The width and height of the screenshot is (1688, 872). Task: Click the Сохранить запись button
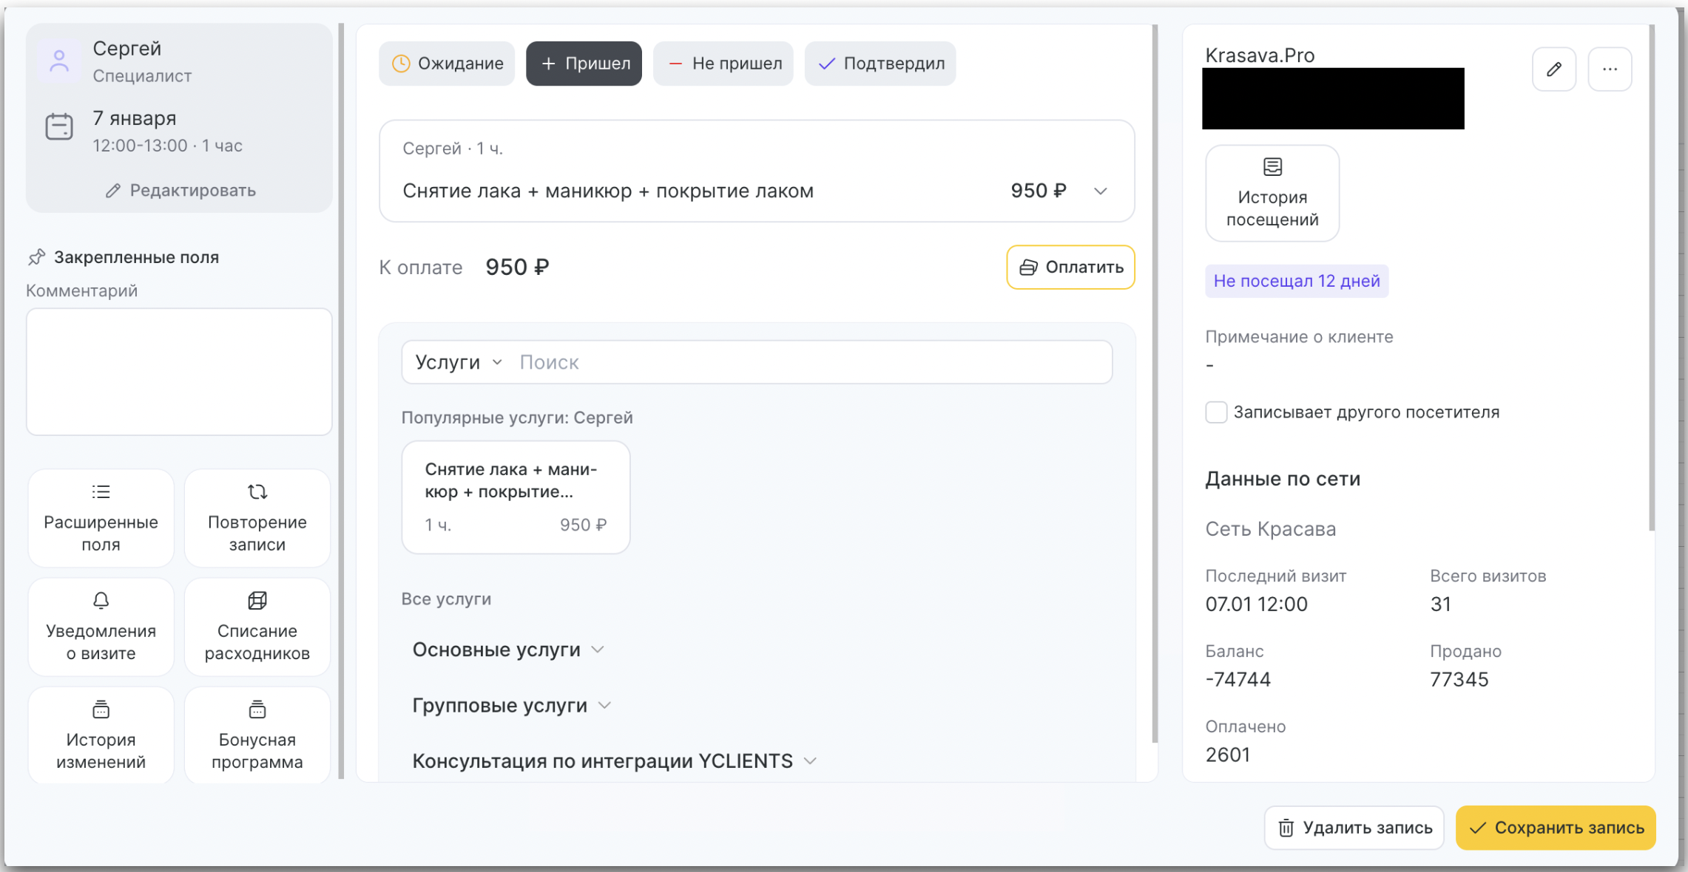tap(1556, 828)
